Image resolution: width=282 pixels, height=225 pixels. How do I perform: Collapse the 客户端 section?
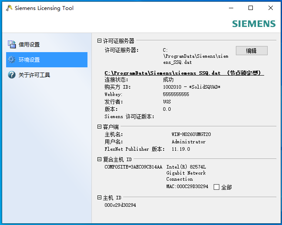click(99, 127)
